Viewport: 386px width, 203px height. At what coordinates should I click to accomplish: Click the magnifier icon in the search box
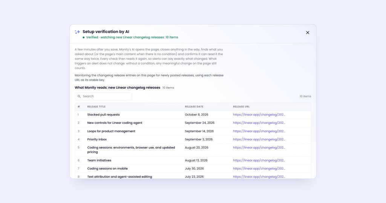point(79,96)
